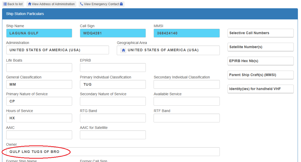
Task: Click the MMSI field 368424140
Action: click(x=187, y=33)
